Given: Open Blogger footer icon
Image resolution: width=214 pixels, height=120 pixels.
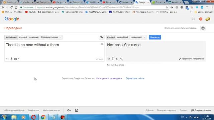Looking at the screenshot, I should 77,110.
